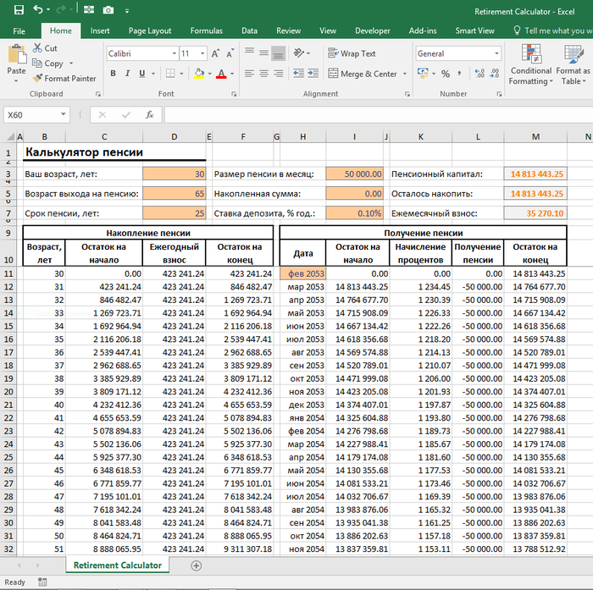593x590 pixels.
Task: Select the deposit rate cell 0.10%
Action: click(355, 213)
